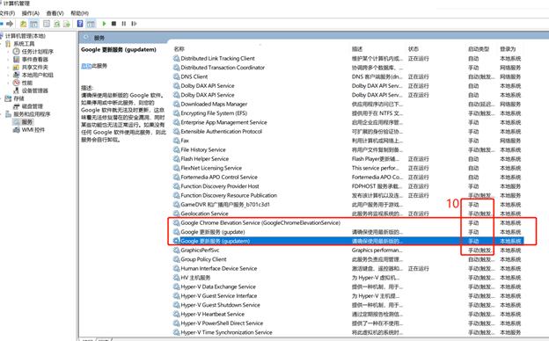The height and width of the screenshot is (341, 549).
Task: Open the 文件(F) menu
Action: point(7,13)
